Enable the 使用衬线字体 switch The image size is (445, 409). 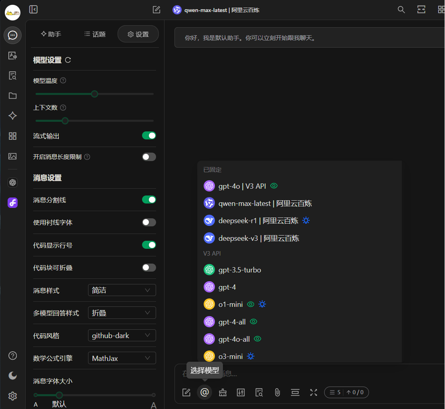149,222
